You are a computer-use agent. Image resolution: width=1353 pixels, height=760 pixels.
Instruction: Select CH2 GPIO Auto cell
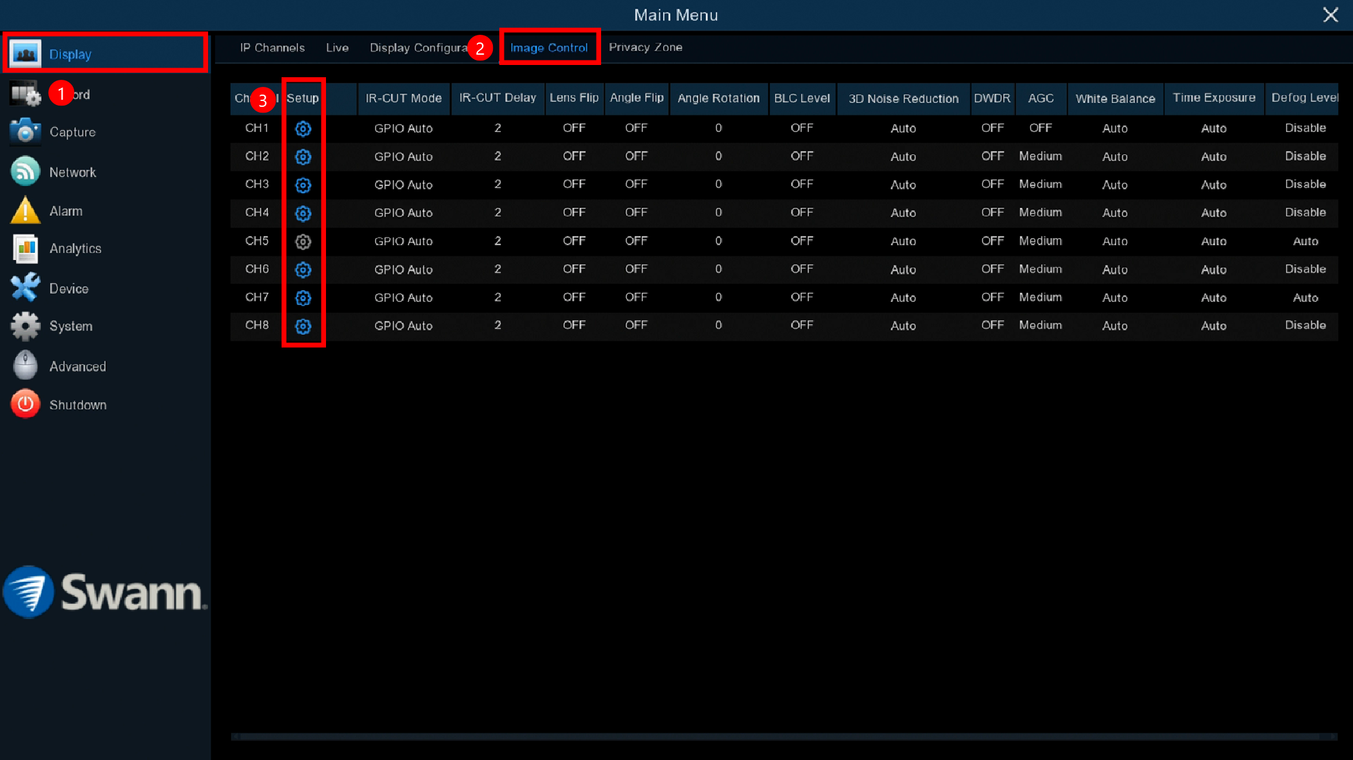tap(403, 156)
